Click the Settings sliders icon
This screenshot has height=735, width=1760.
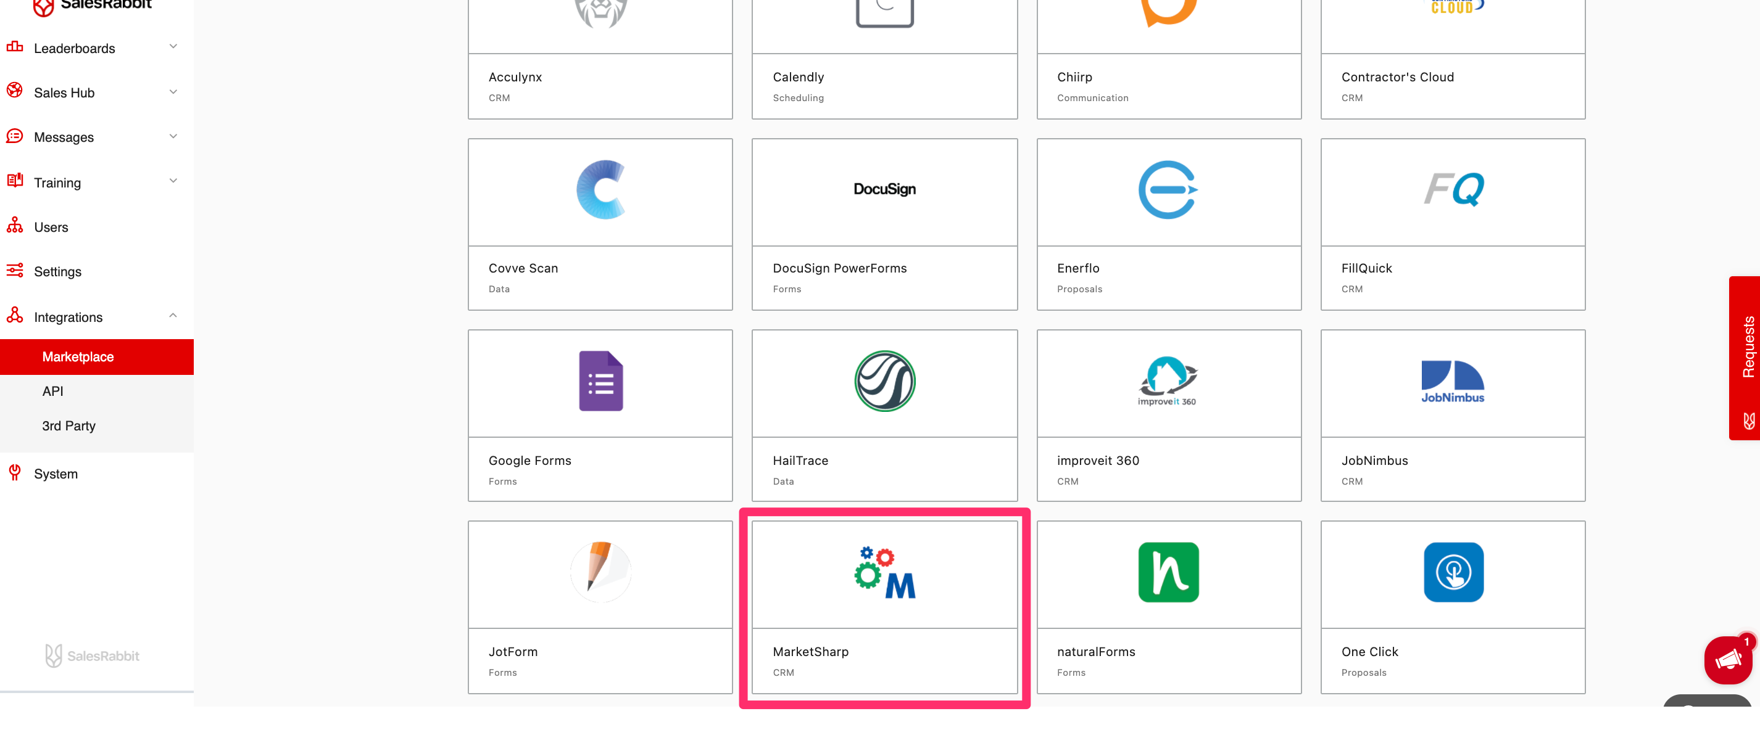14,270
